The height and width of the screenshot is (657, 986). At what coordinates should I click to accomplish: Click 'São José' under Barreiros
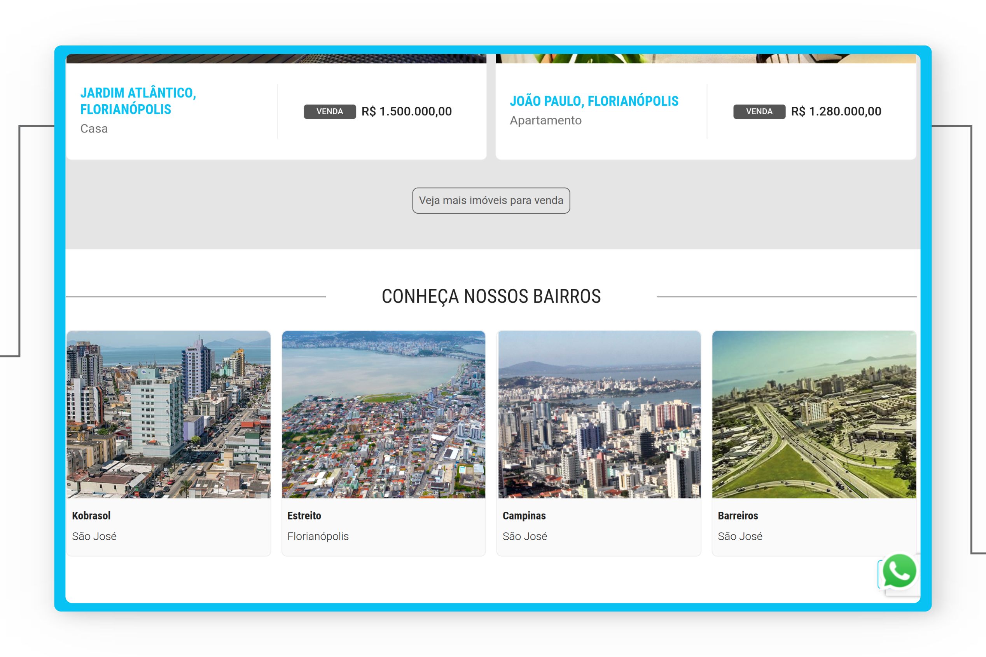pyautogui.click(x=740, y=536)
